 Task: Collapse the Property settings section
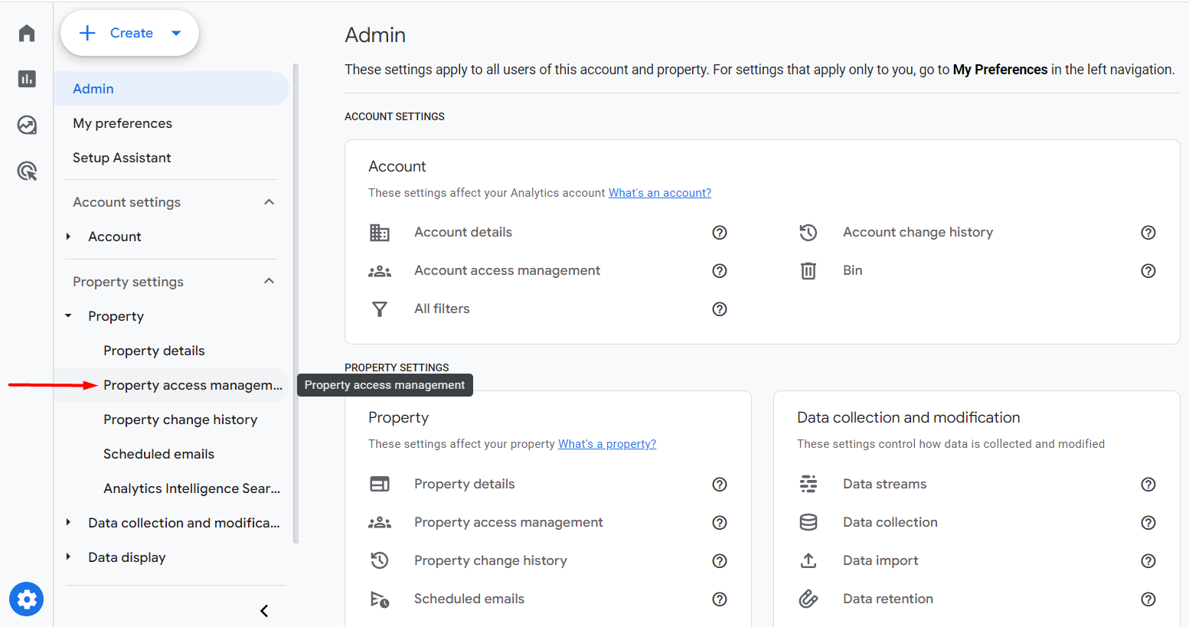269,282
